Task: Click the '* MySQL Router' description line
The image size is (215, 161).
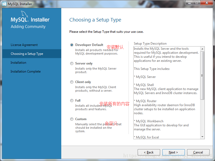Action: [x=145, y=101]
